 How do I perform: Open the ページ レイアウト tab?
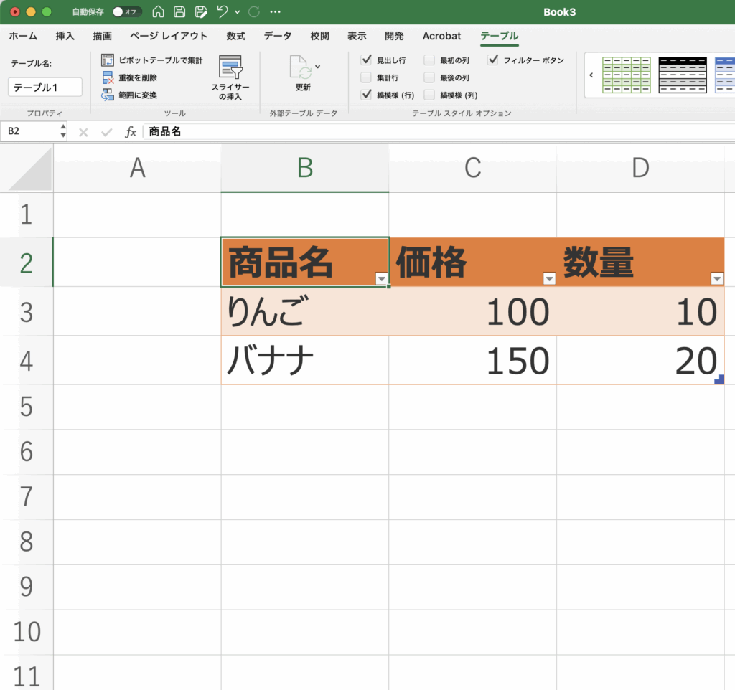(x=169, y=36)
